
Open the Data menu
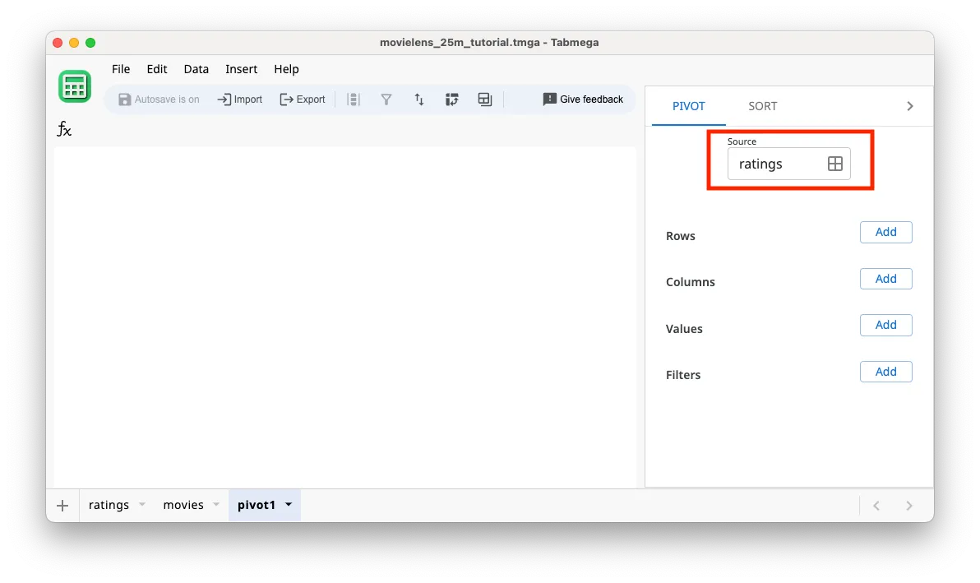tap(196, 69)
